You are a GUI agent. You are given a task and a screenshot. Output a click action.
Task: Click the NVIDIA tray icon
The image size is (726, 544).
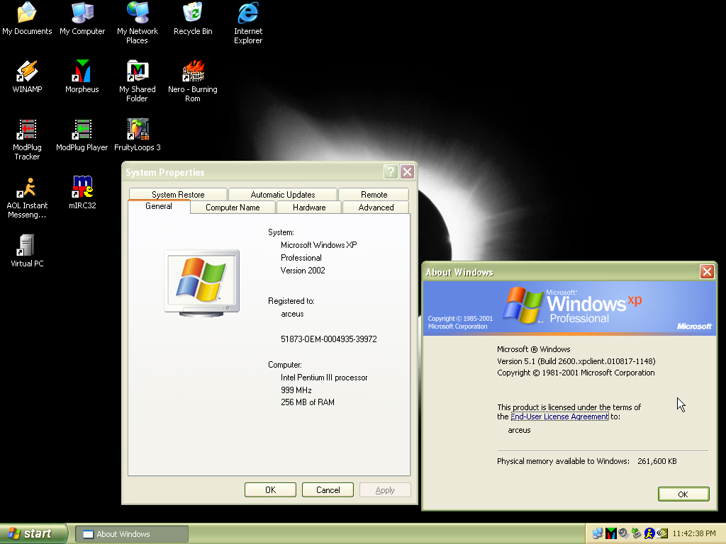[x=663, y=533]
